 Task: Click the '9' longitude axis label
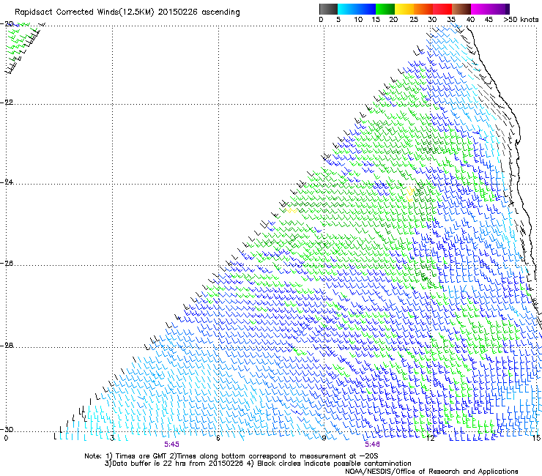[x=324, y=438]
